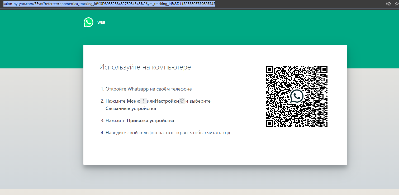Click the crossed-out eye icon in the address bar

point(388,4)
